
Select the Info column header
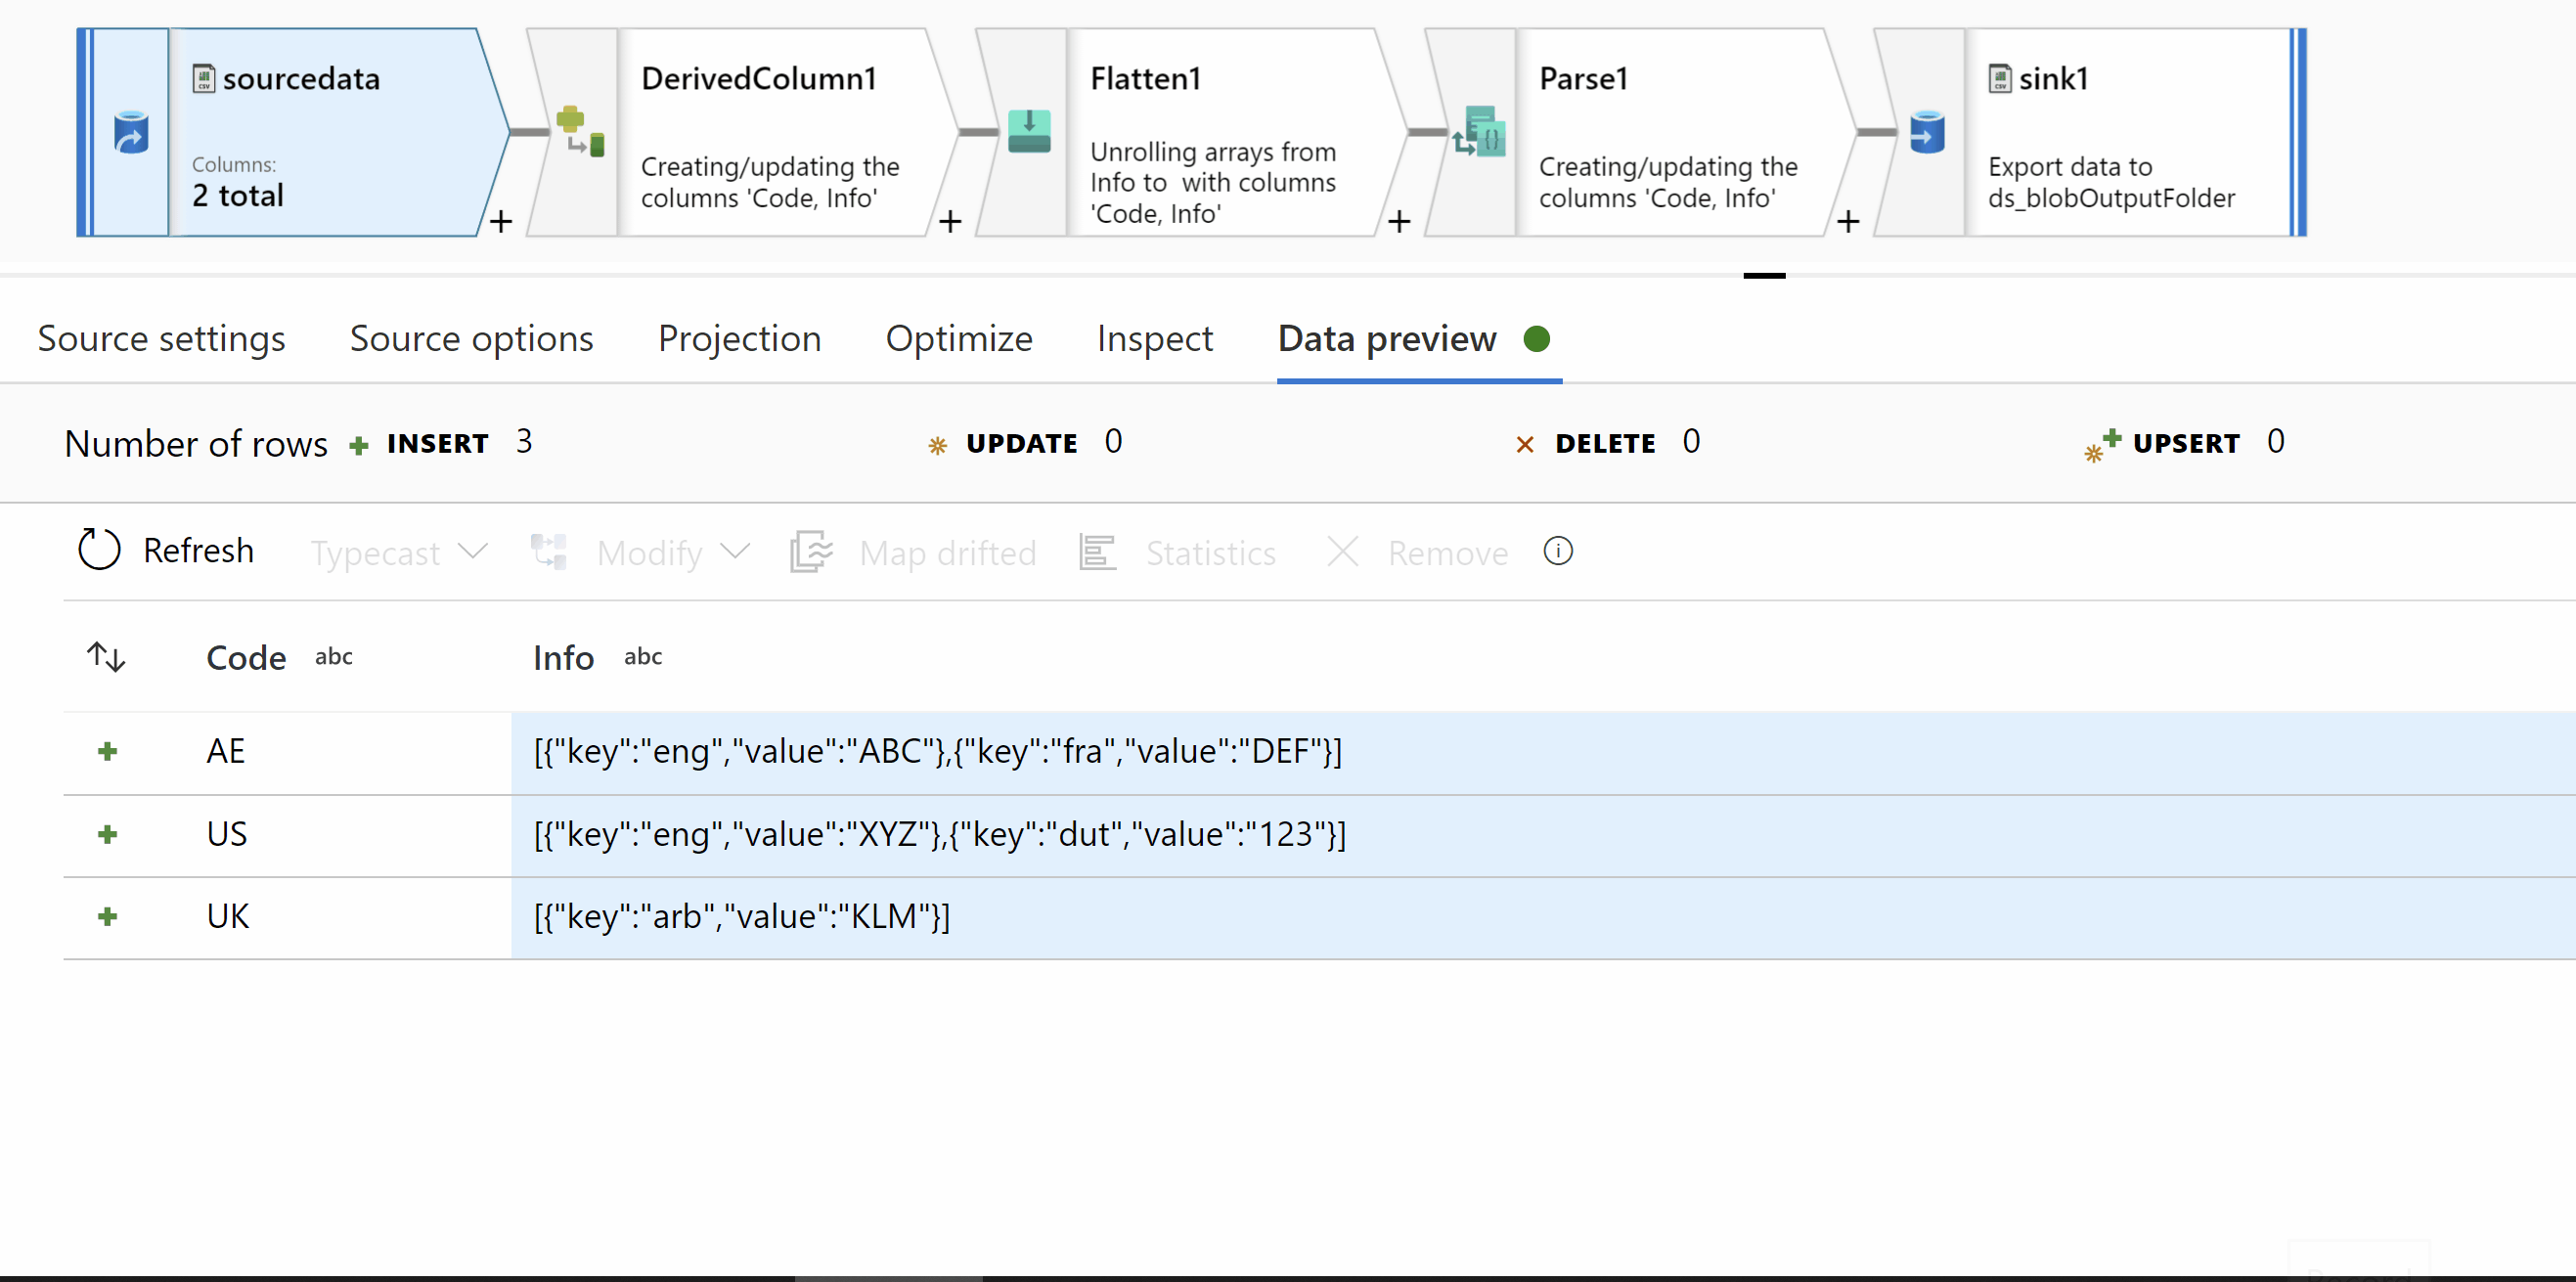563,658
